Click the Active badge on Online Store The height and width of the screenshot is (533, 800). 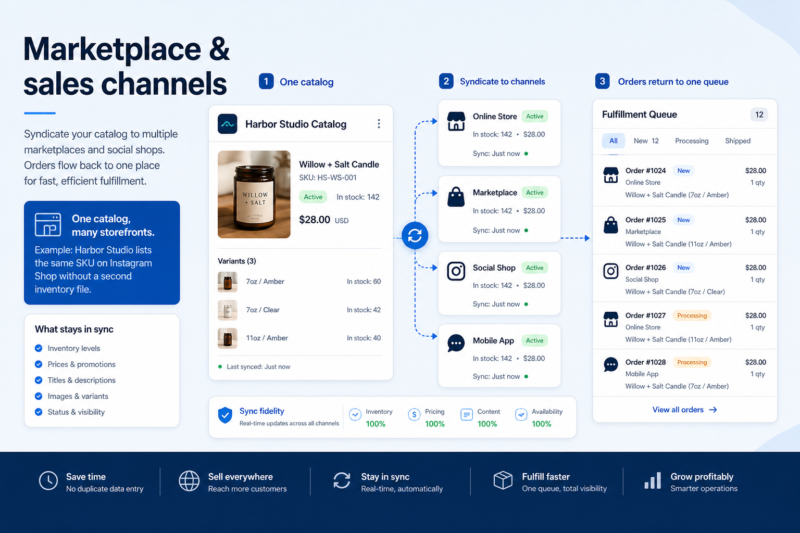point(534,116)
